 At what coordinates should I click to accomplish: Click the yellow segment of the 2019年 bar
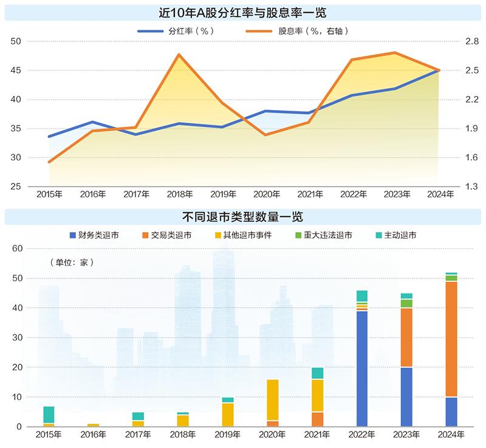(228, 415)
